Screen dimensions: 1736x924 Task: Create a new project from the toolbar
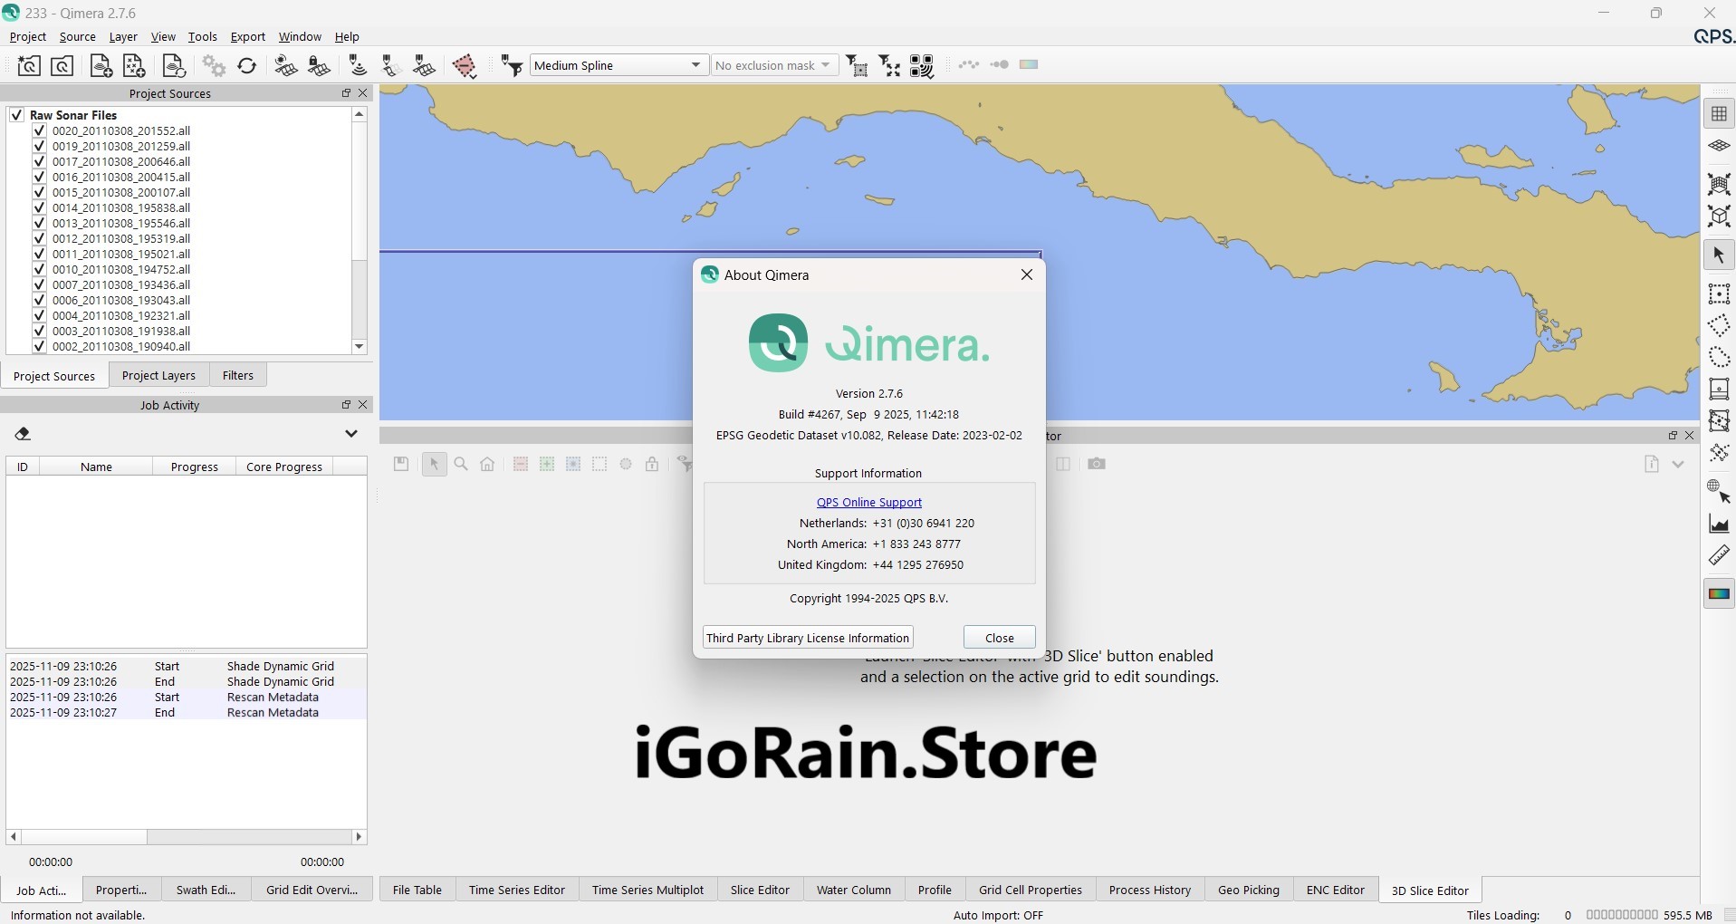click(x=28, y=65)
